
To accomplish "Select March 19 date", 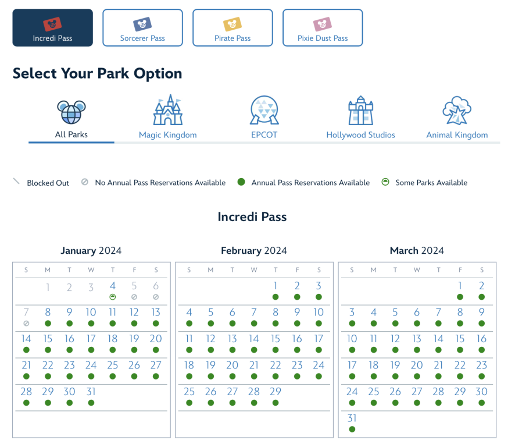I will (395, 366).
